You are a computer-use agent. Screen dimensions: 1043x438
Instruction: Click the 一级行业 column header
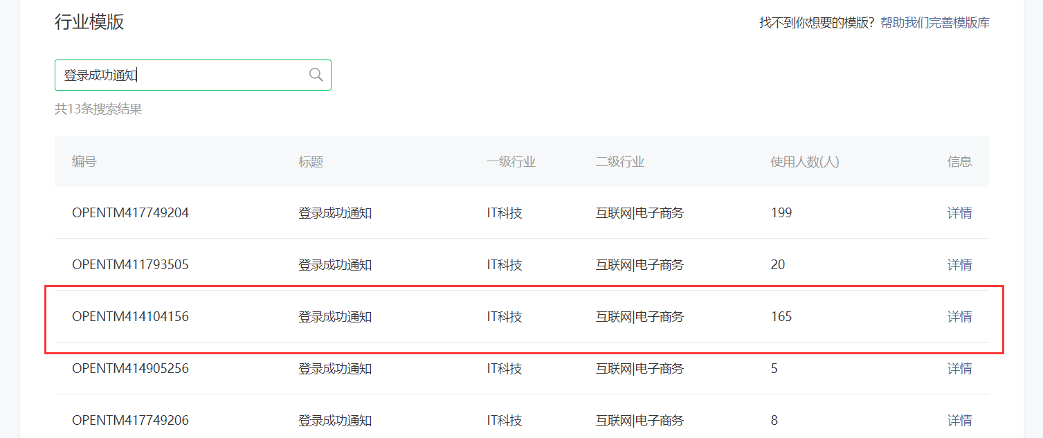511,162
